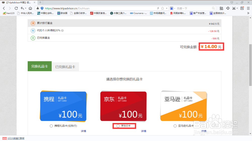Click the 京东 gift card image

123,106
